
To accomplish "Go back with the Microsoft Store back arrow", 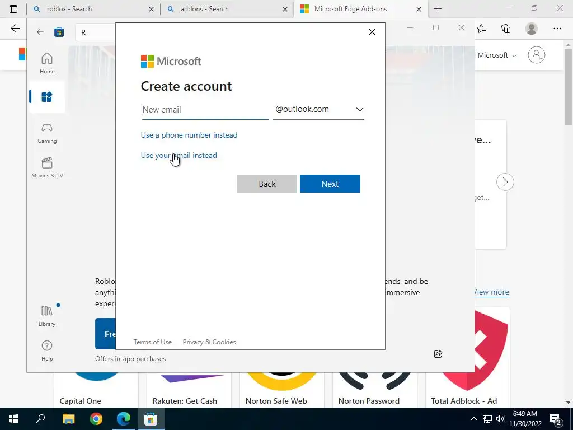I will [x=40, y=32].
